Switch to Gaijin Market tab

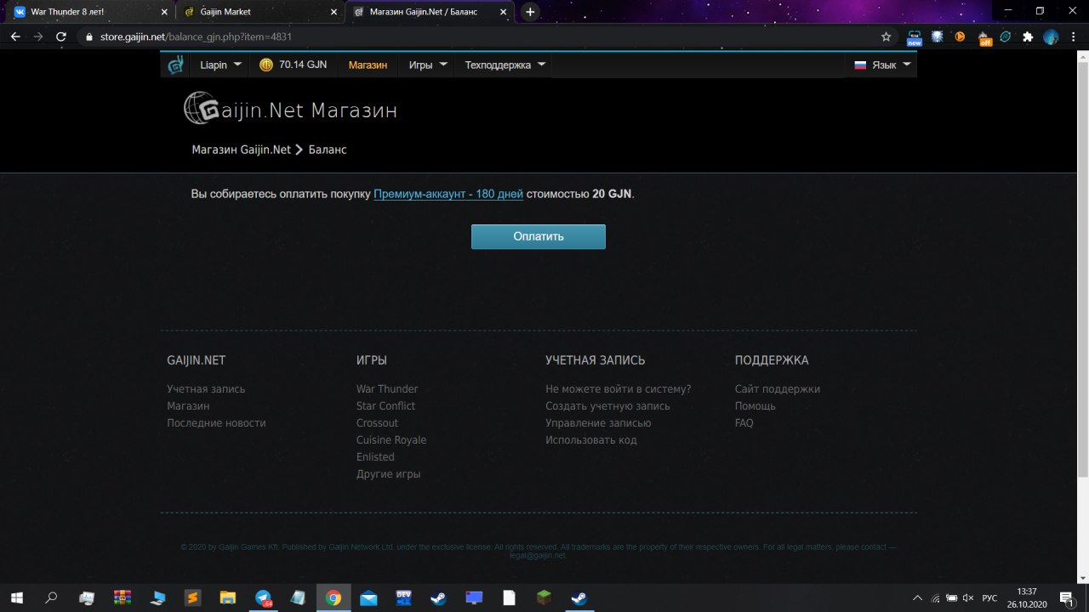[x=259, y=12]
